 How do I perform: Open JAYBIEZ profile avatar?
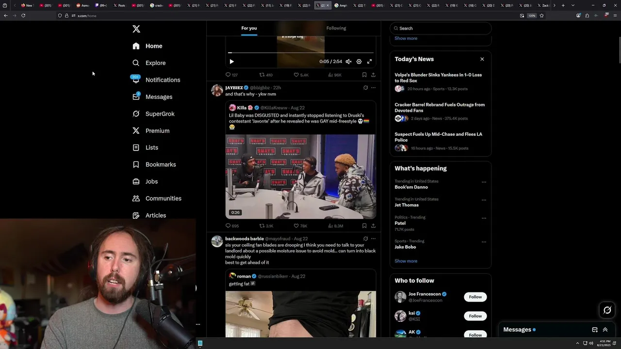tap(217, 90)
